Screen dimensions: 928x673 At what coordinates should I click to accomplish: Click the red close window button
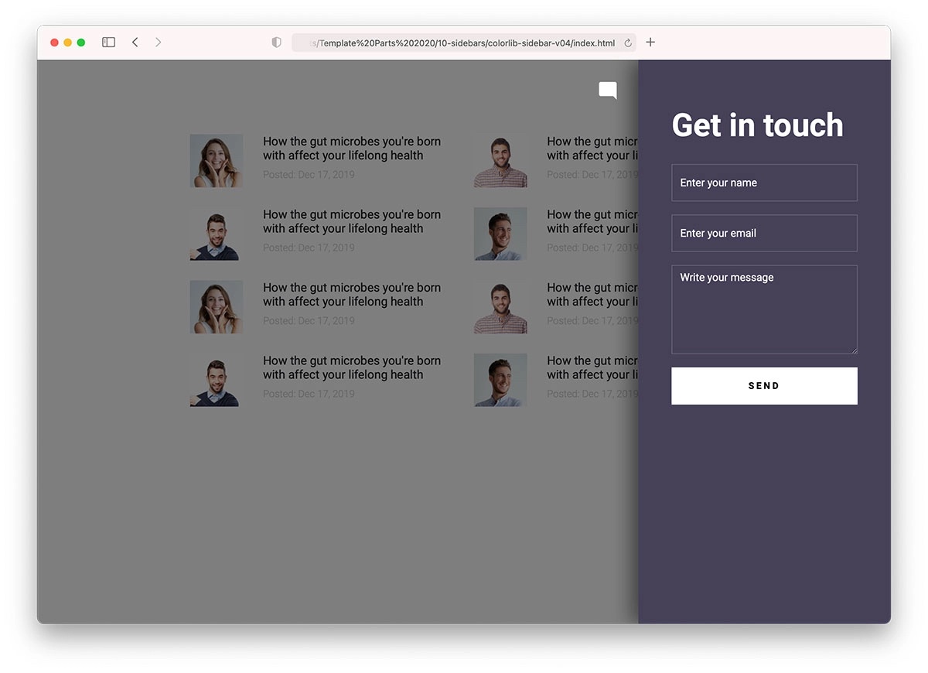pyautogui.click(x=55, y=43)
